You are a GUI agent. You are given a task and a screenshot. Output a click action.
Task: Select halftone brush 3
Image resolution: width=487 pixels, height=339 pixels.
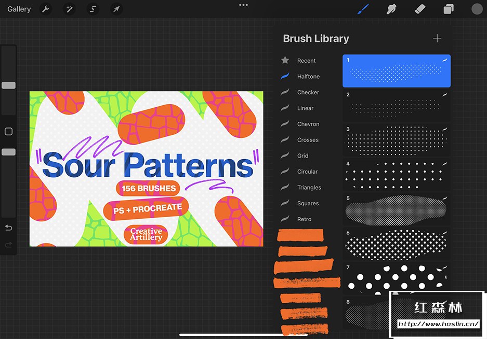pos(397,140)
